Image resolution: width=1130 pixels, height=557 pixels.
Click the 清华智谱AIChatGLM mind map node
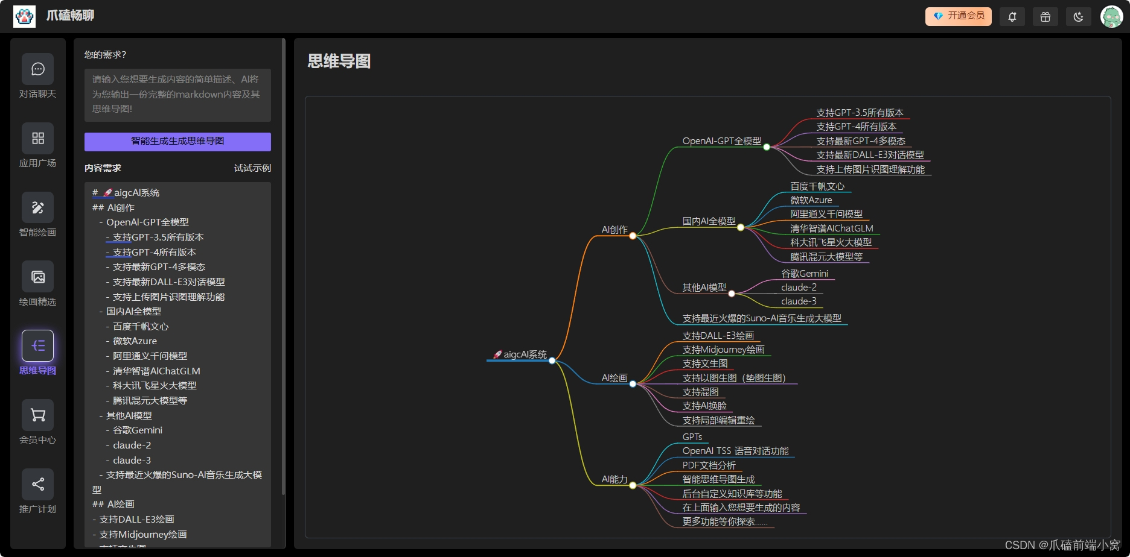(x=832, y=228)
